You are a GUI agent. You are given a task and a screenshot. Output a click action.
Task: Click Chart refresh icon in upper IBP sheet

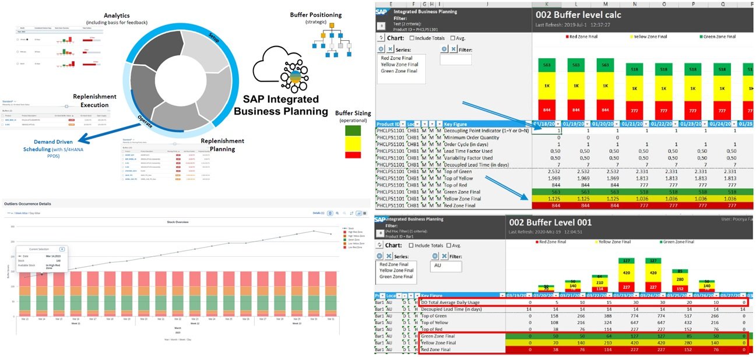[x=381, y=38]
